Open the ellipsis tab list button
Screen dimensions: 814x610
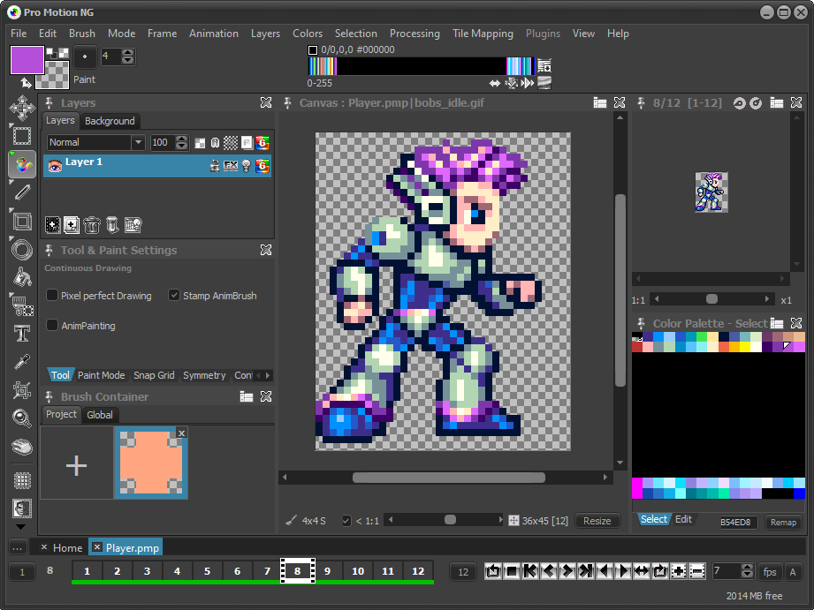tap(17, 547)
